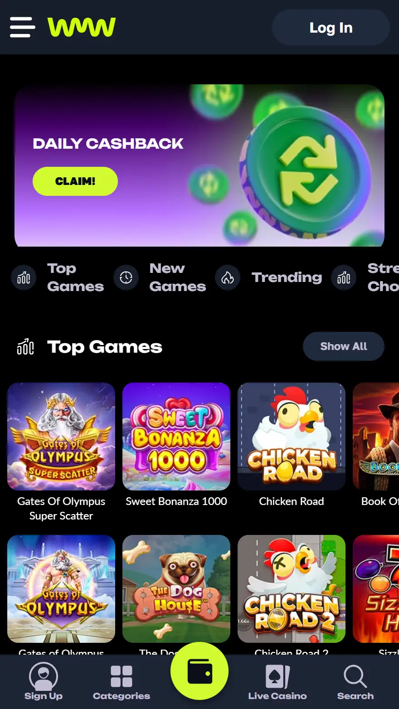This screenshot has width=399, height=709.
Task: Open Gates Of Olympus Super Scatter game
Action: 61,437
